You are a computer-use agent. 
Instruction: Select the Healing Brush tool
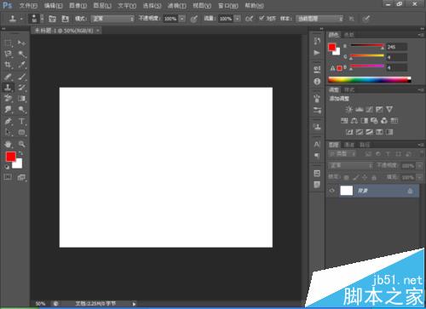tap(8, 77)
